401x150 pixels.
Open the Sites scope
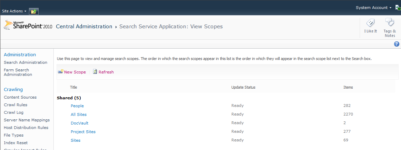tap(76, 140)
